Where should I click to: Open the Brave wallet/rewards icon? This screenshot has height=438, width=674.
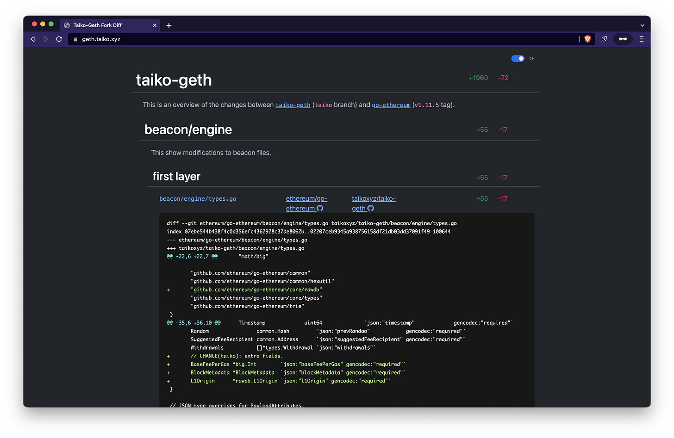(x=604, y=39)
